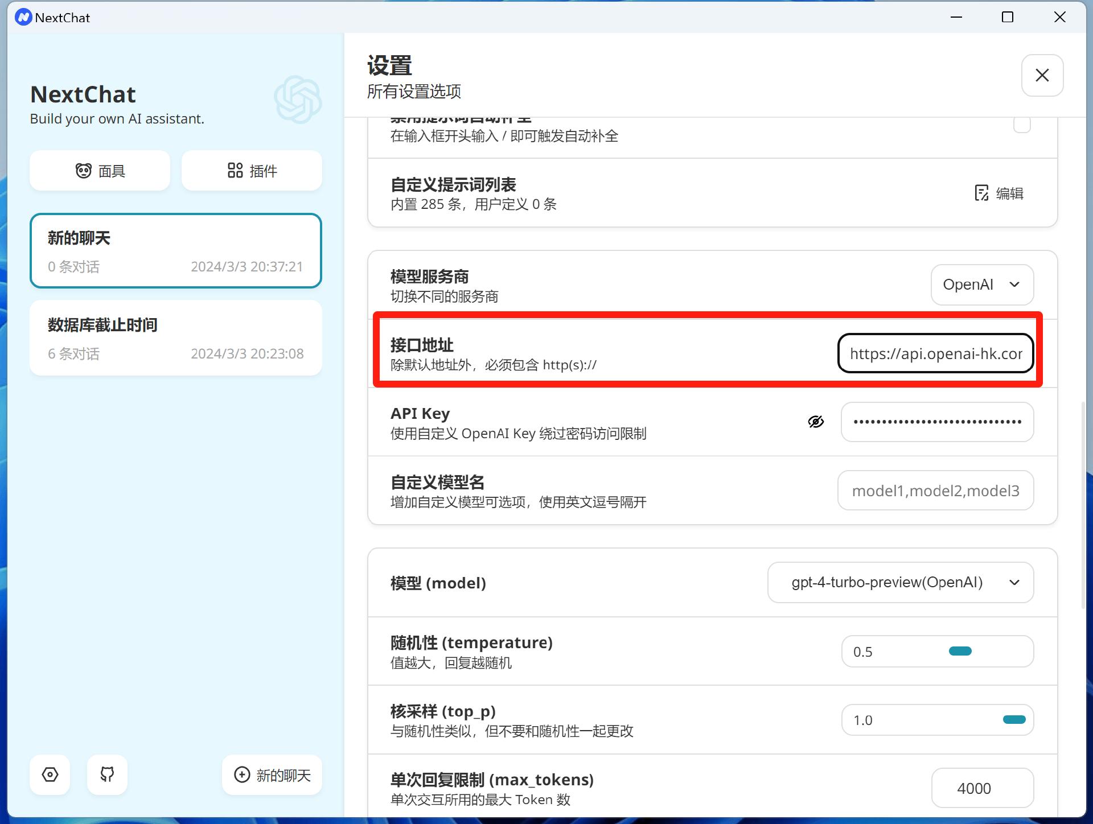Click the ChatGPT logo beside NextChat title
This screenshot has height=824, width=1093.
(x=297, y=100)
